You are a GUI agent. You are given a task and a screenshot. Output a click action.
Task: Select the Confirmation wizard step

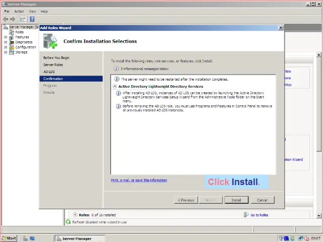71,79
